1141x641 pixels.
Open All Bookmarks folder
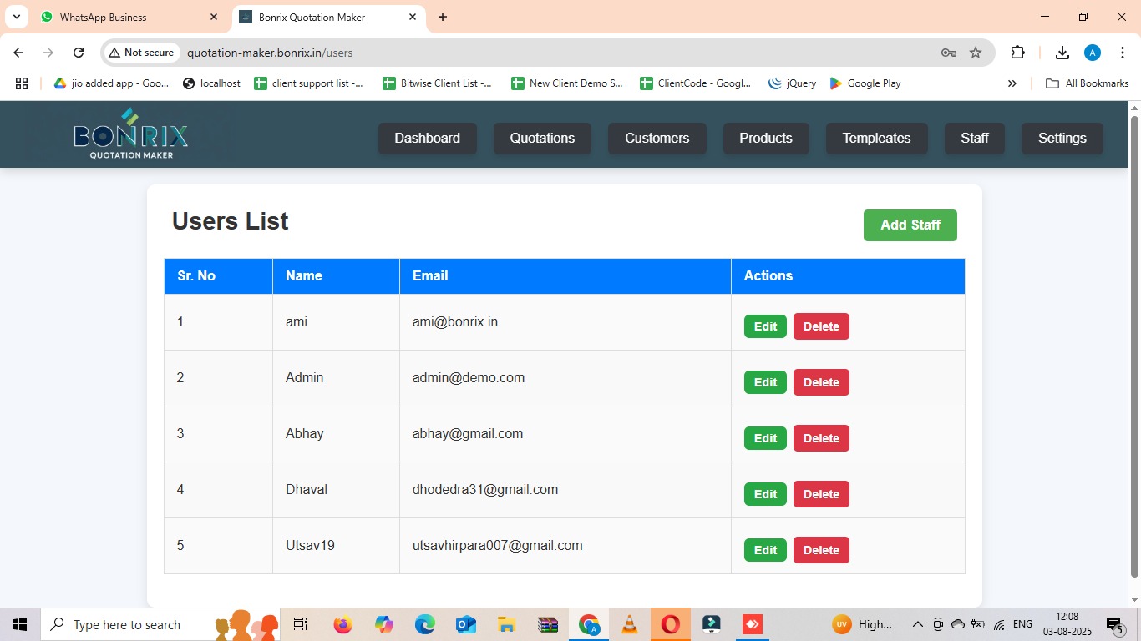pyautogui.click(x=1088, y=83)
